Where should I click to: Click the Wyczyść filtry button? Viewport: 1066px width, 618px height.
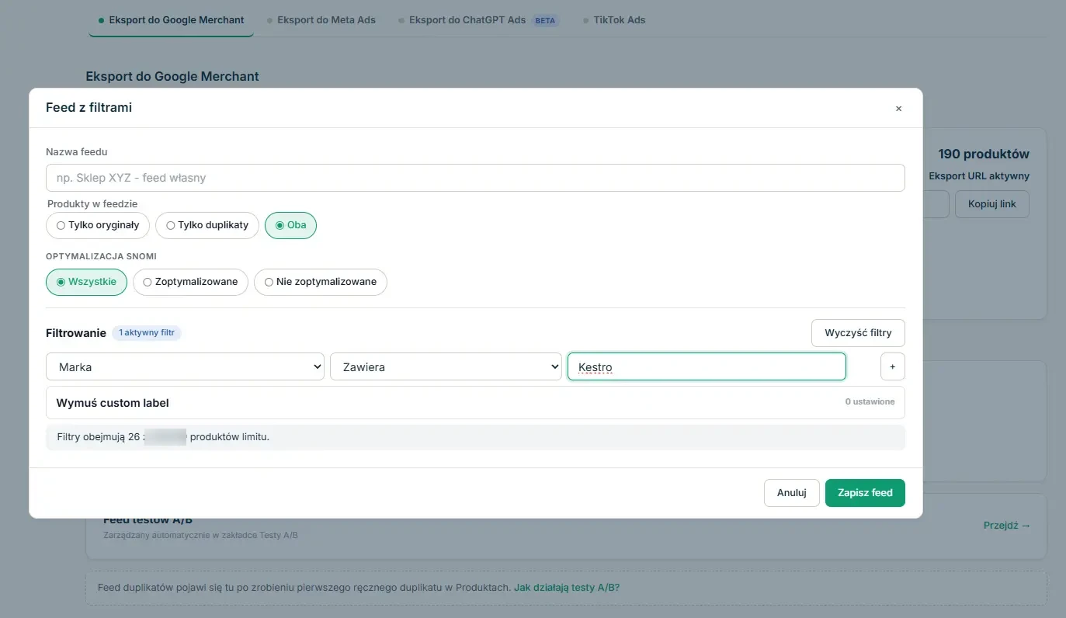[x=858, y=333]
